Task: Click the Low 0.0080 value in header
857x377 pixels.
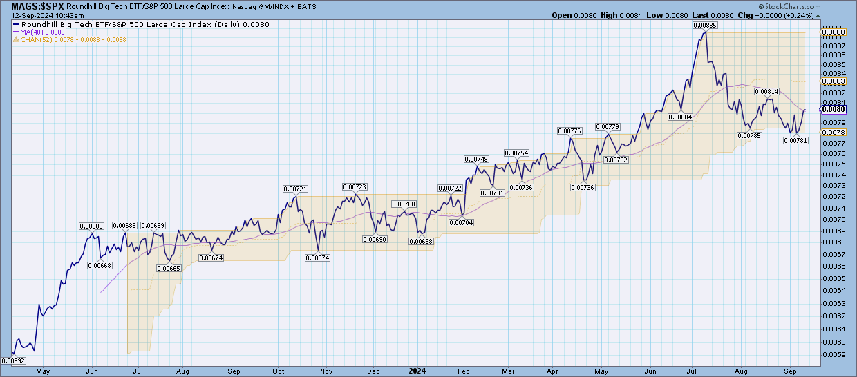Action: pyautogui.click(x=668, y=15)
